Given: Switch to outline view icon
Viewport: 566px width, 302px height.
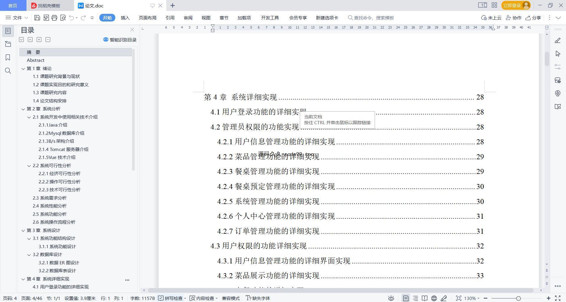Looking at the screenshot, I should 415,298.
